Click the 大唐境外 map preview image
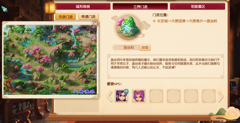The image size is (240, 123). pyautogui.click(x=50, y=60)
